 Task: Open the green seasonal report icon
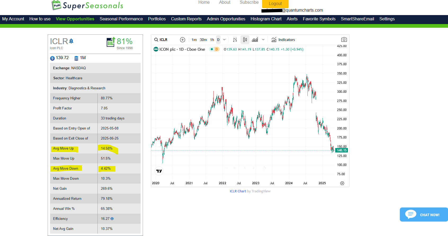pos(111,42)
